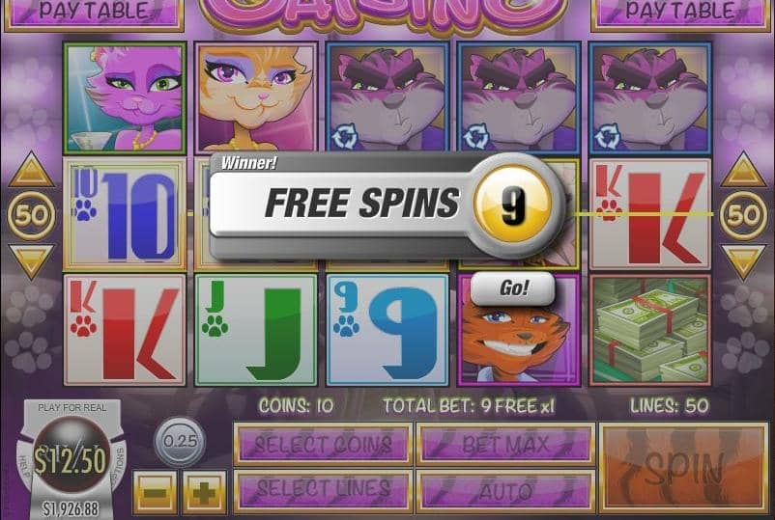Select the 0.25 coin chip

180,442
